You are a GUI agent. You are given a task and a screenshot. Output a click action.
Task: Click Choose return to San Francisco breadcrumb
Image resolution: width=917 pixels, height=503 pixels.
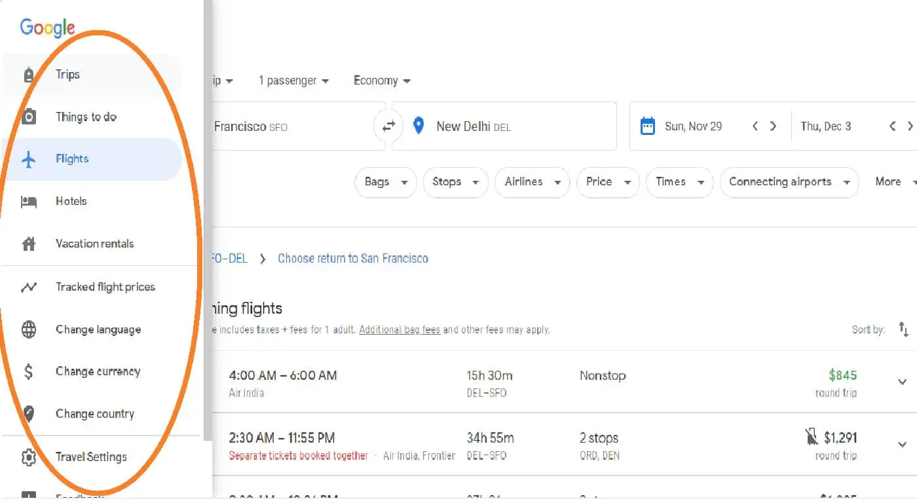point(353,258)
